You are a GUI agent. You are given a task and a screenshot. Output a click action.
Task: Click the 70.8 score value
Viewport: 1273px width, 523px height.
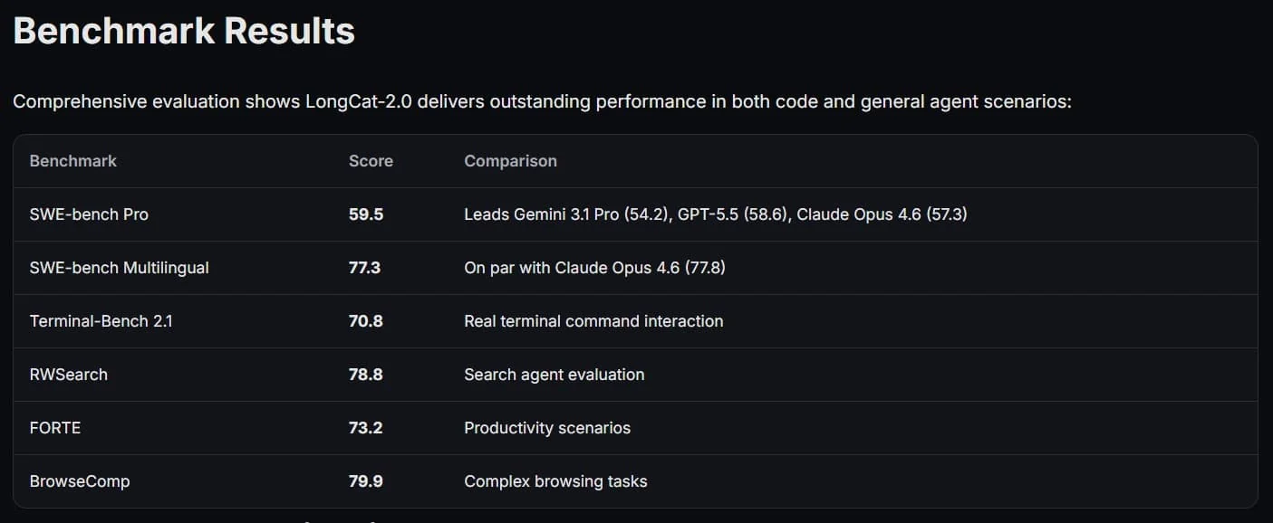366,321
